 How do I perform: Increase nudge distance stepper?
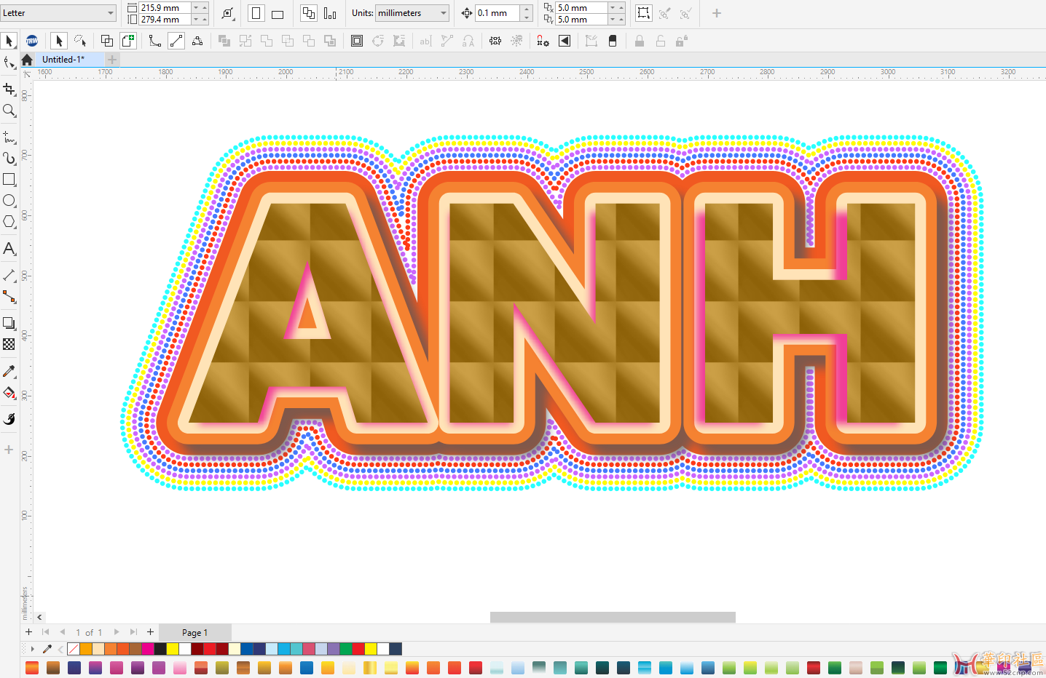point(527,9)
